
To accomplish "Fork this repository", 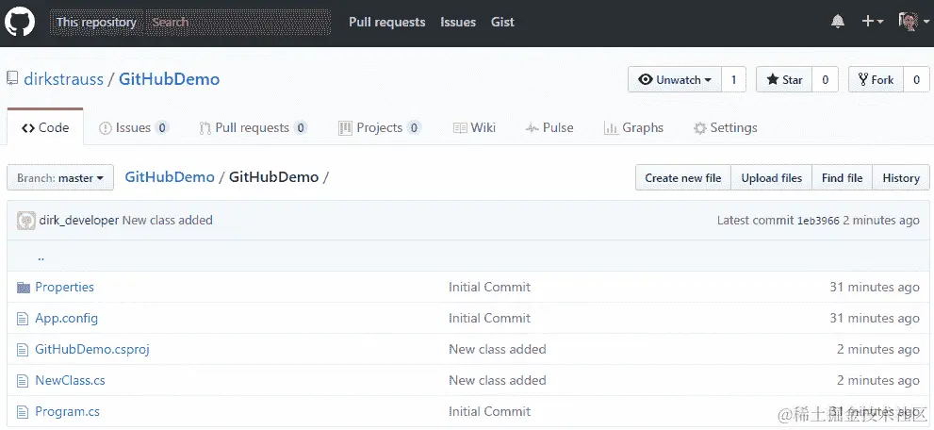I will pos(877,80).
